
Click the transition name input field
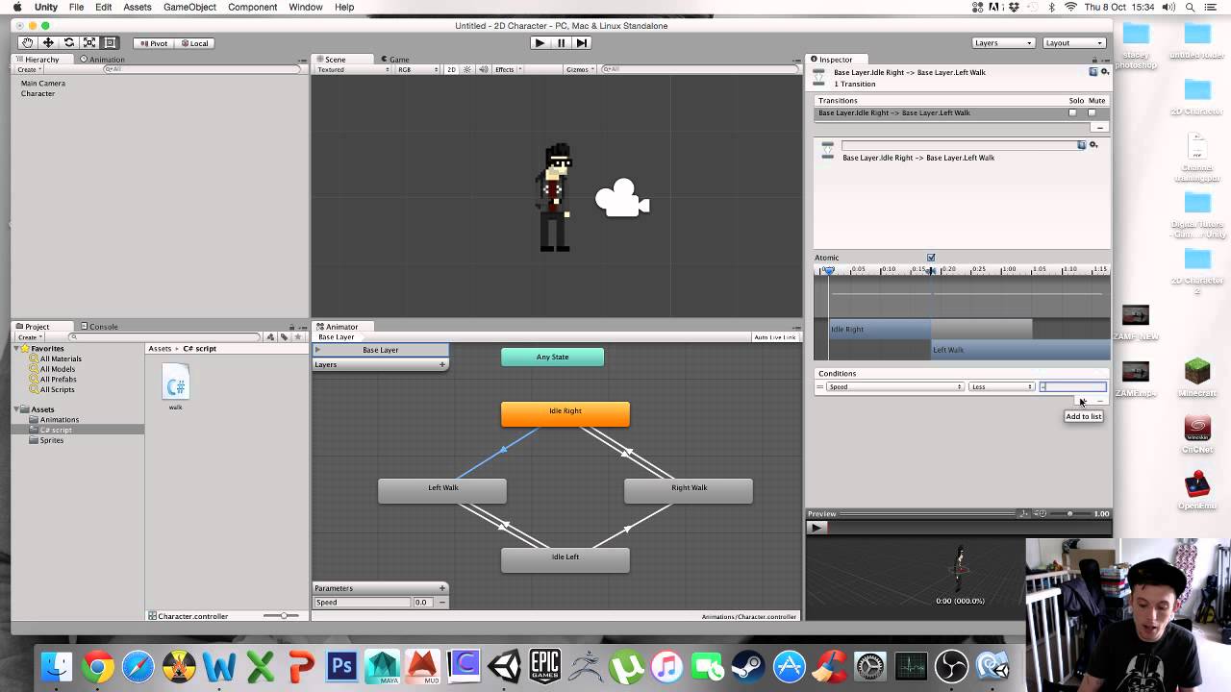point(959,145)
